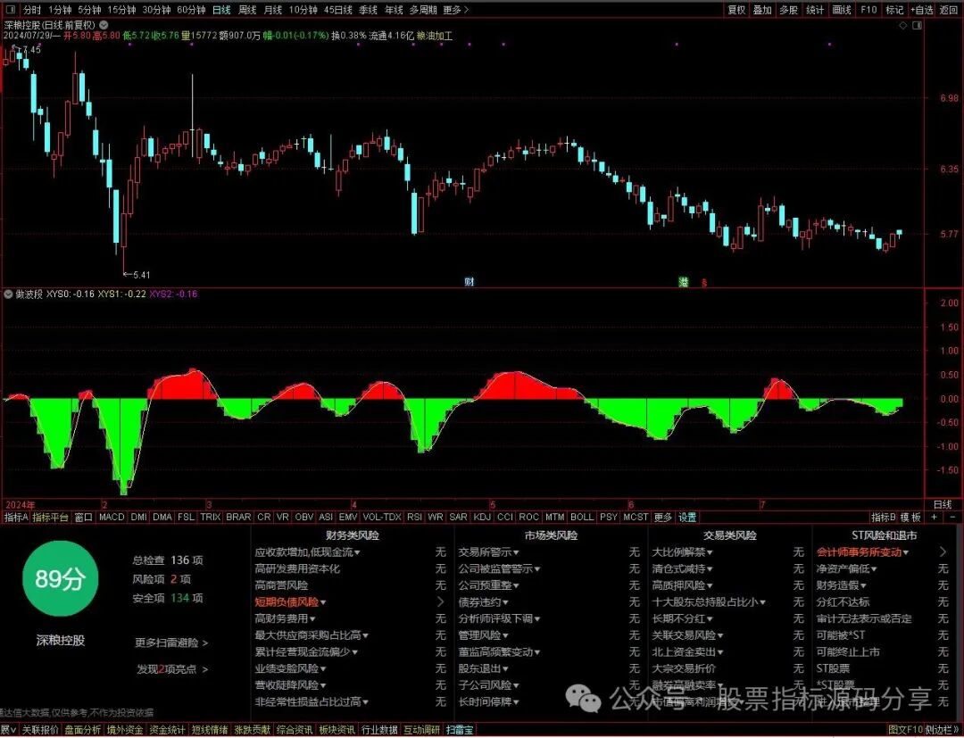The height and width of the screenshot is (738, 964).
Task: Open 更多扫雷避险 link
Action: [171, 643]
